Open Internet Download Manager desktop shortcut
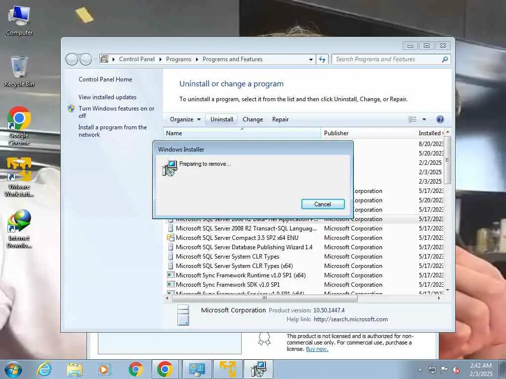506x379 pixels. [19, 229]
